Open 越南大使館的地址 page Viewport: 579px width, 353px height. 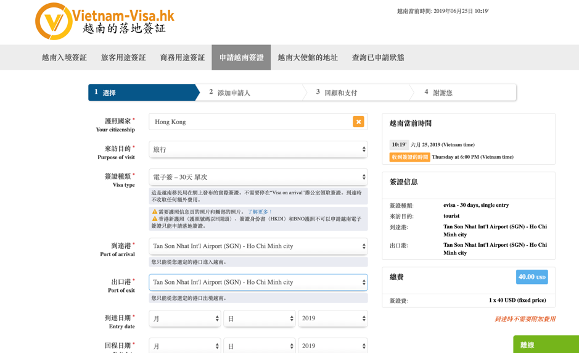coord(308,57)
